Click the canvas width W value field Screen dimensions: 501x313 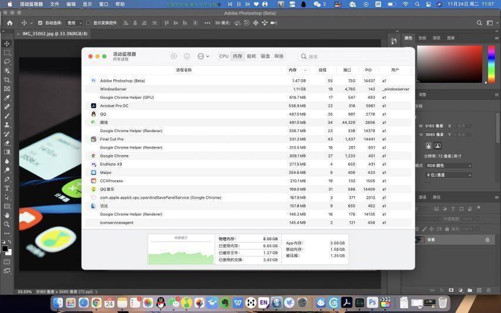click(434, 126)
